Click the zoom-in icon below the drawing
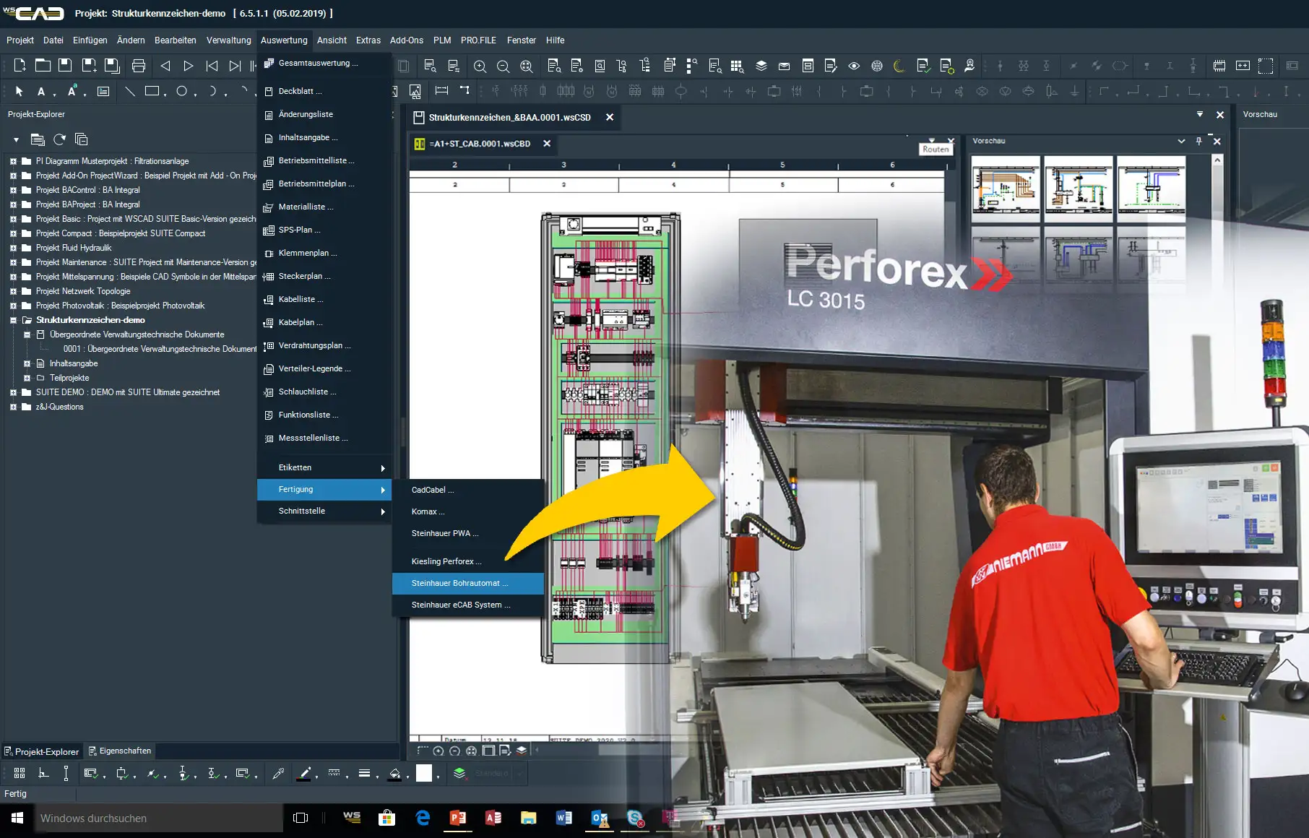Viewport: 1309px width, 838px height. pos(439,751)
